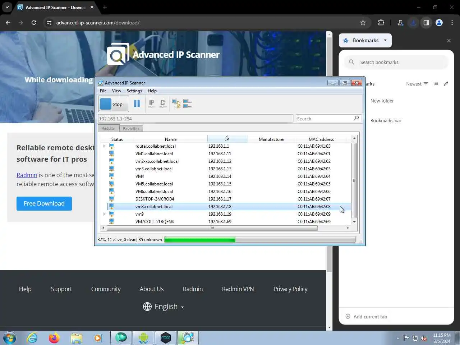The width and height of the screenshot is (460, 345).
Task: Expand the router.collabnet.local row
Action: pyautogui.click(x=105, y=146)
